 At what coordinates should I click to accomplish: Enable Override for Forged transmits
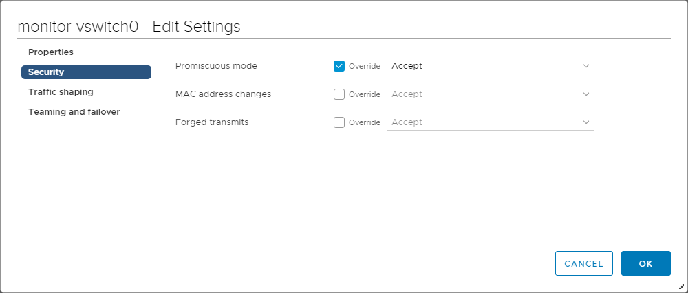[x=339, y=122]
